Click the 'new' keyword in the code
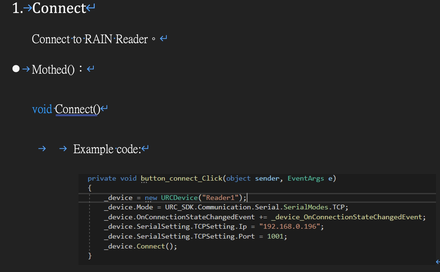Viewport: 440px width, 272px height. pyautogui.click(x=151, y=198)
